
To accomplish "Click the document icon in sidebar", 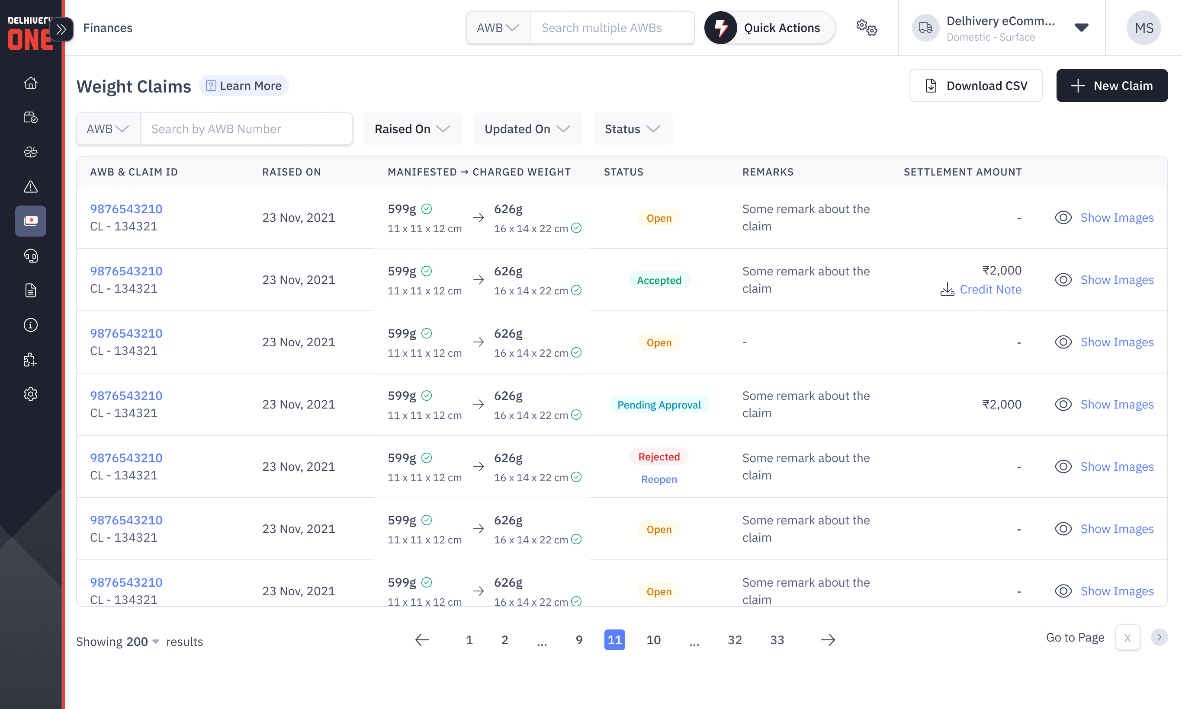I will pyautogui.click(x=31, y=291).
